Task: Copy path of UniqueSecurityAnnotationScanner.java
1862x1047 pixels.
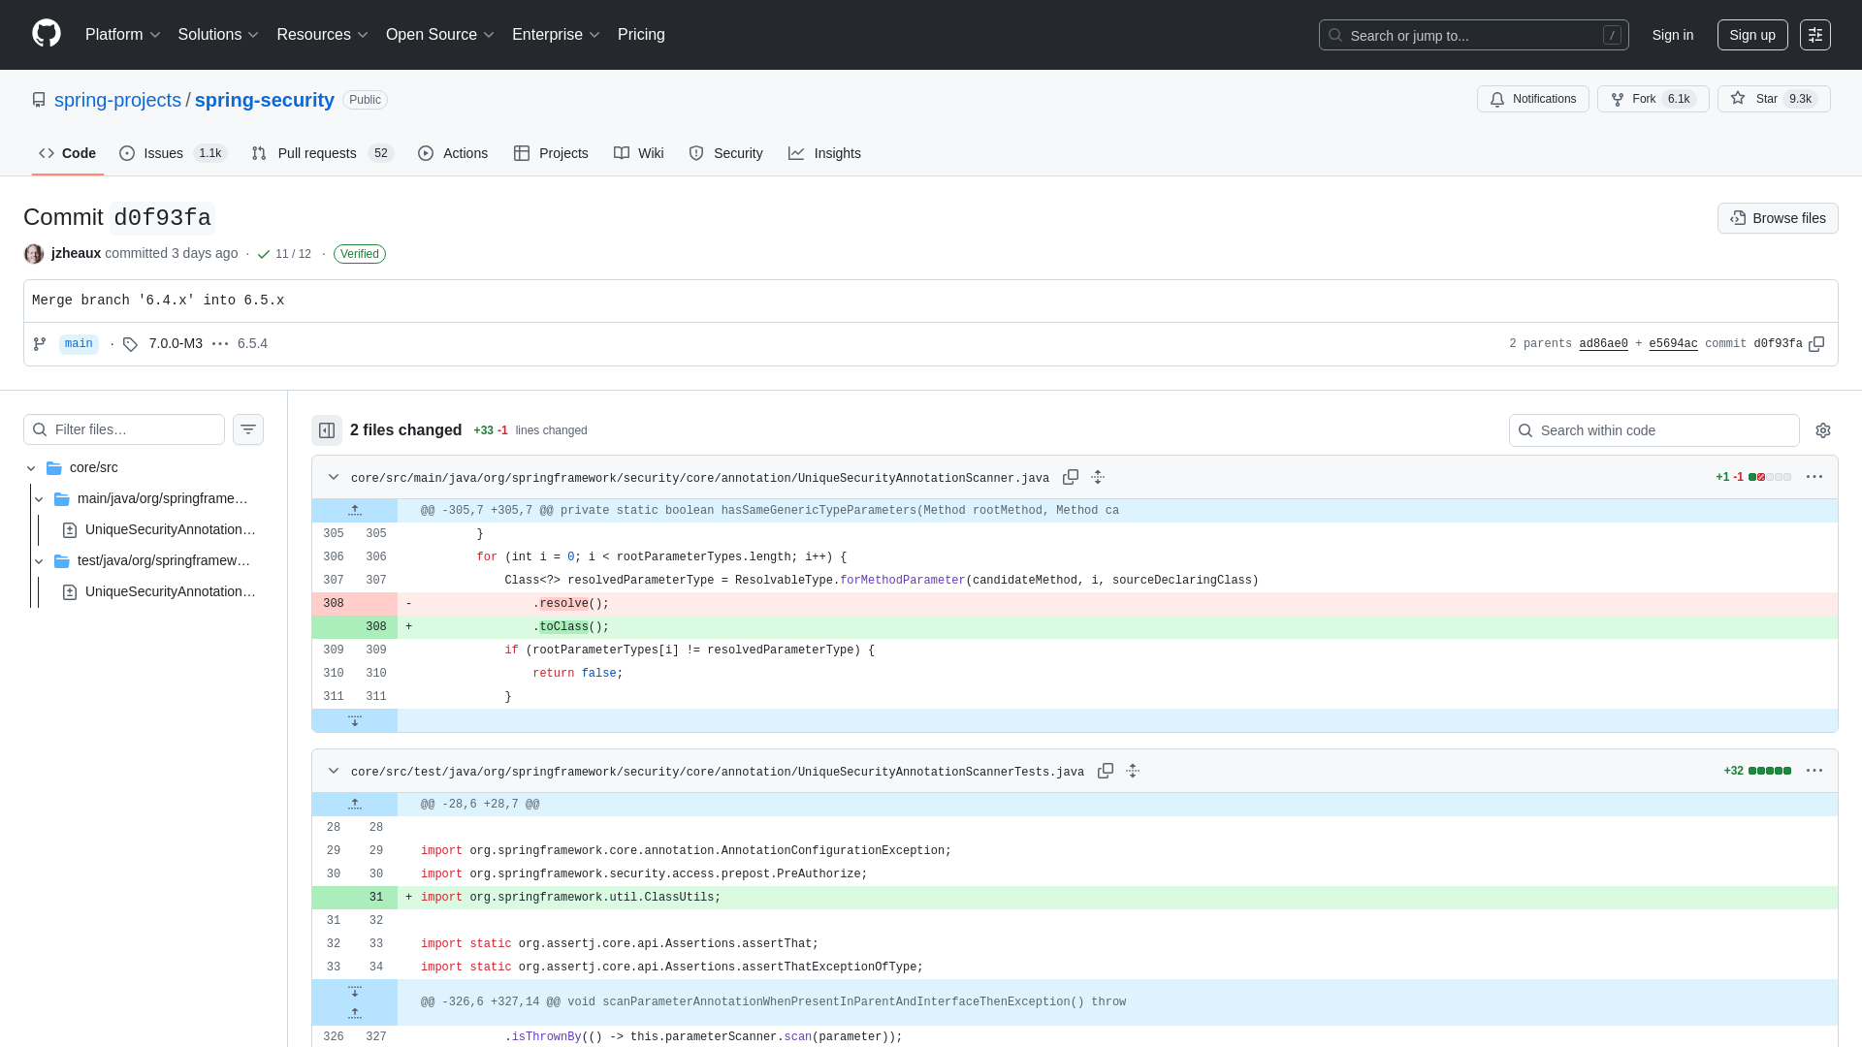Action: point(1071,477)
